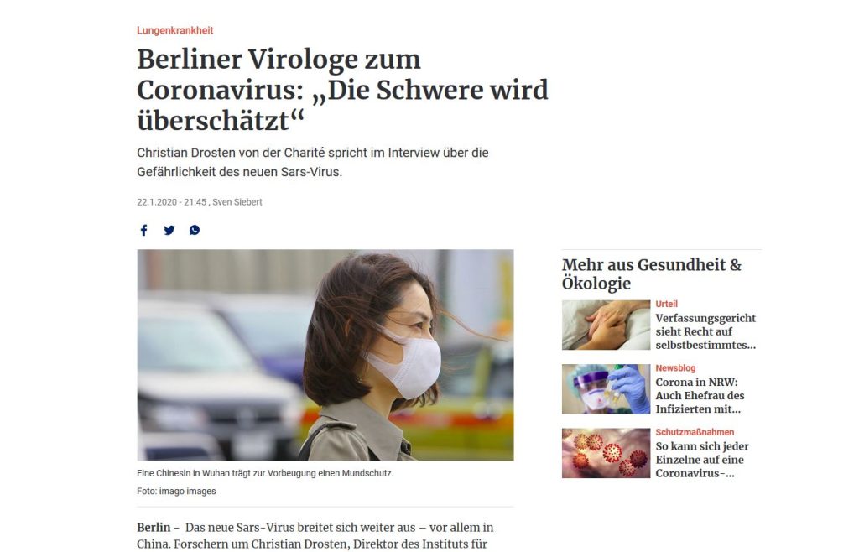This screenshot has height=552, width=859.
Task: Click the photo caption about Wuhan Mundschutz
Action: click(x=265, y=473)
